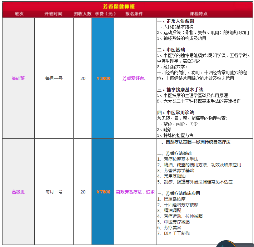Click the 中医常用诊法 section heading
Image resolution: width=254 pixels, height=247 pixels.
click(175, 112)
